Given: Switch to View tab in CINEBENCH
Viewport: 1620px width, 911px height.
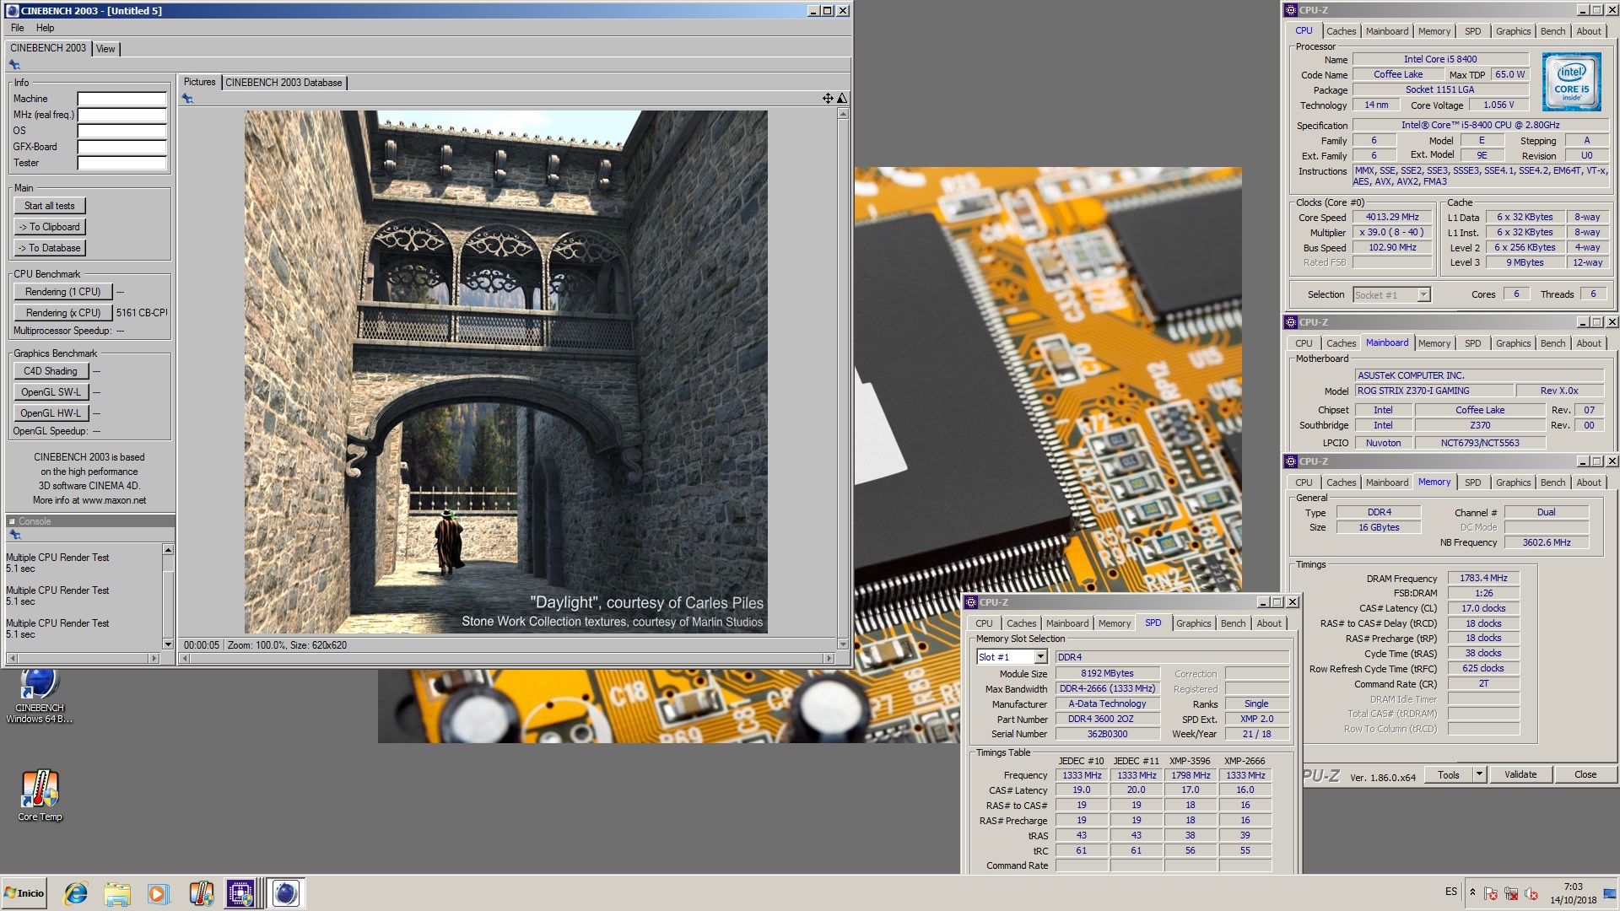Looking at the screenshot, I should (105, 49).
